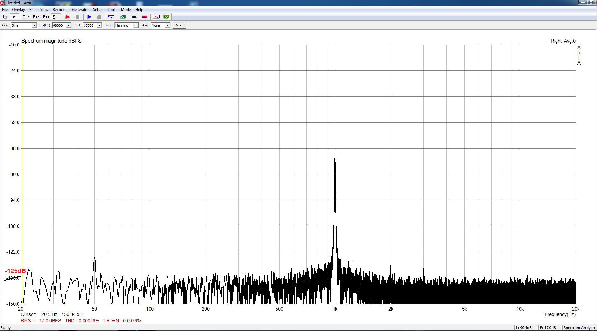Open the Setup menu
Screen dimensions: 597x331
98,10
